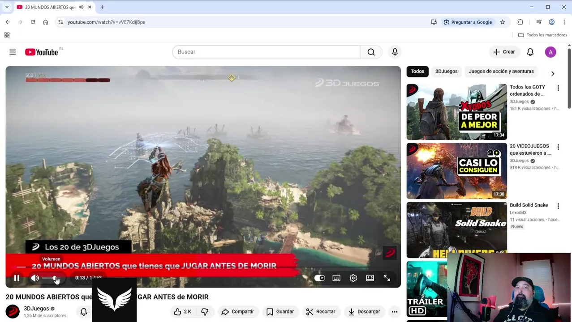Click Crear button

coord(504,52)
